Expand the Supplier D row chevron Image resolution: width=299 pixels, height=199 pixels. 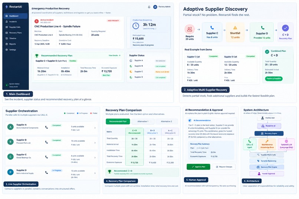(x=95, y=173)
